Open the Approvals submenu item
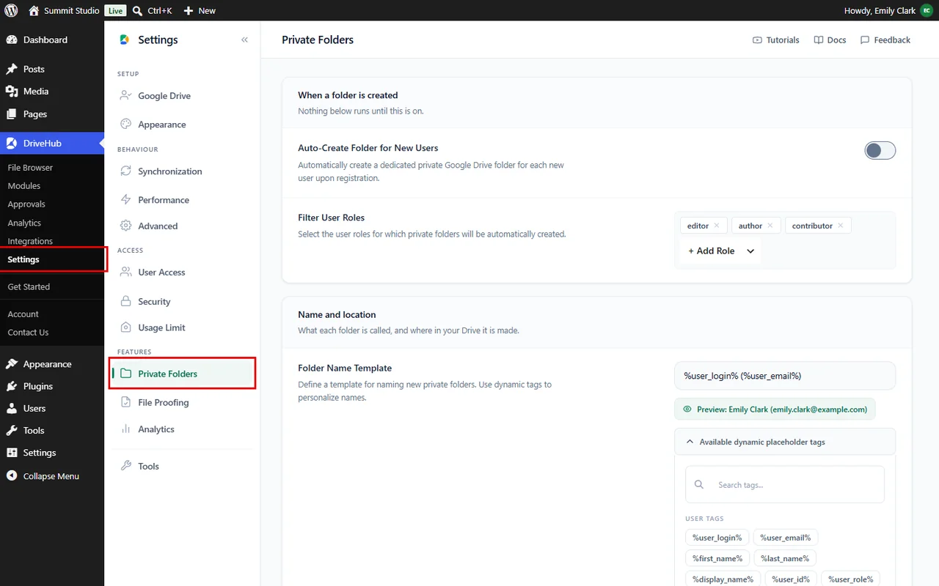 pos(26,204)
